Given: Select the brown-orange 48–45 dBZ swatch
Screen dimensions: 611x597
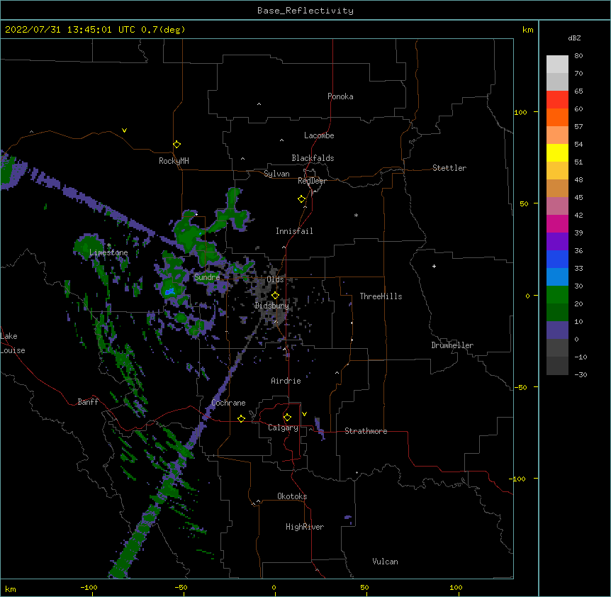Looking at the screenshot, I should point(557,188).
